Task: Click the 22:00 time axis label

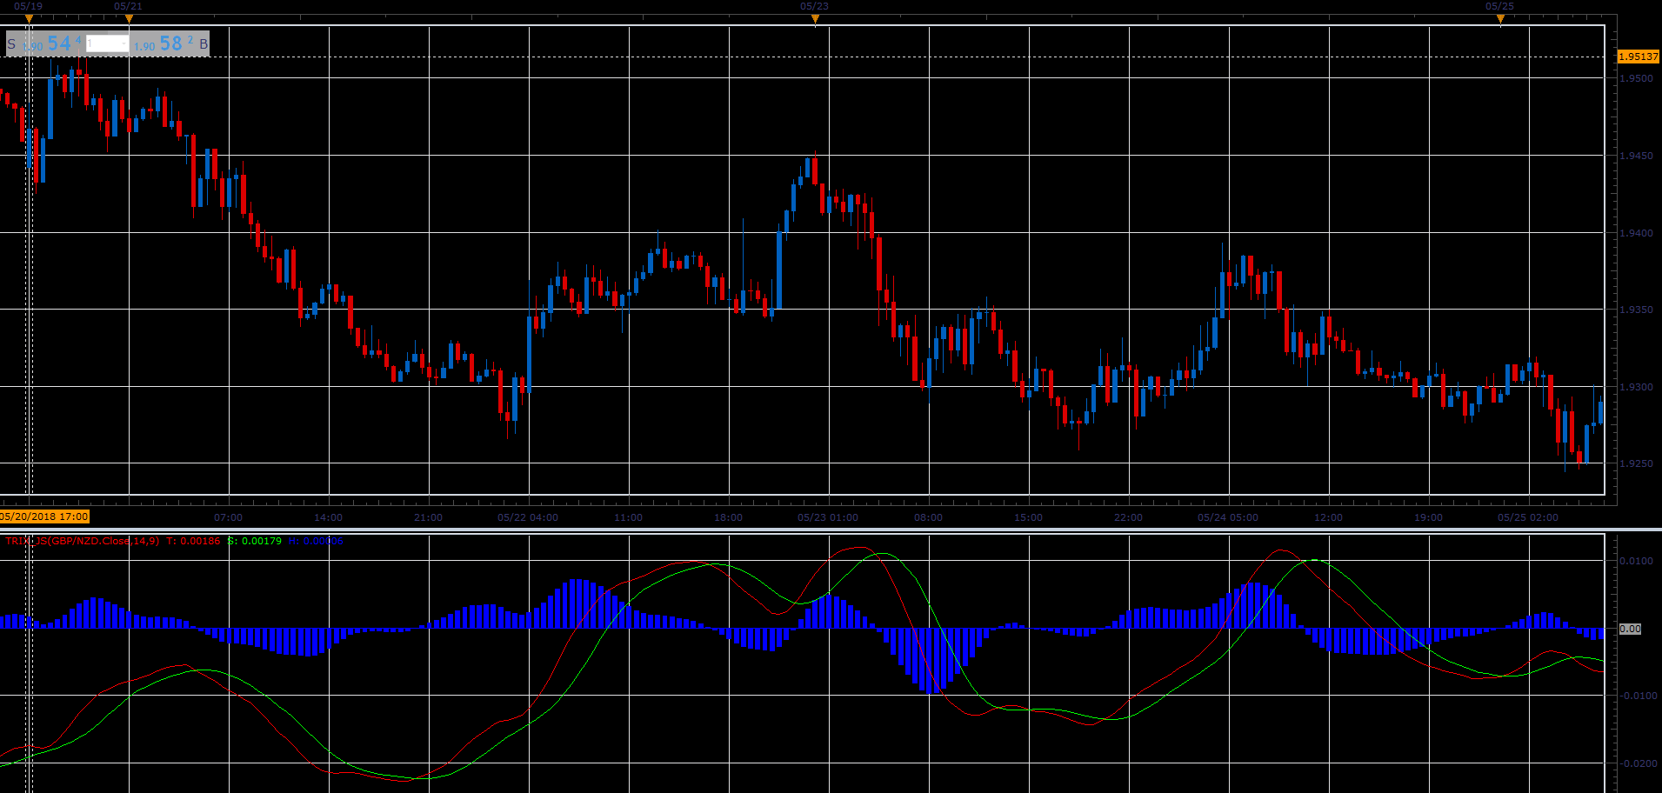Action: [x=1129, y=517]
